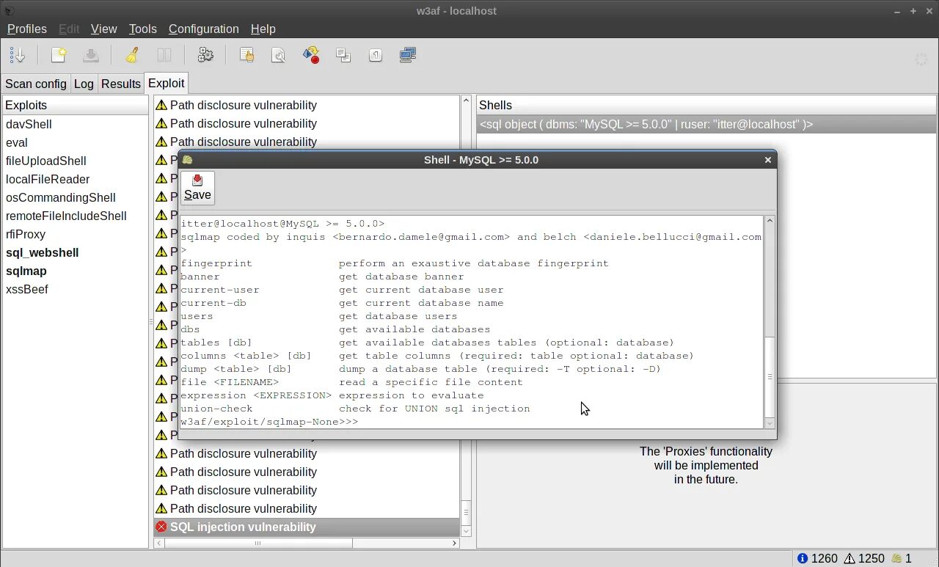Select the osCommandingShell exploit
The image size is (939, 567).
pos(76,197)
